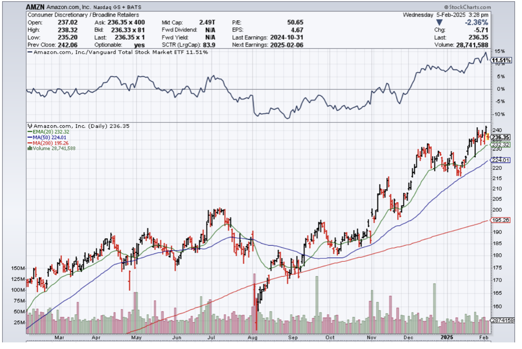The height and width of the screenshot is (349, 522).
Task: Click the blue MA(50) legend line marker
Action: coord(30,137)
